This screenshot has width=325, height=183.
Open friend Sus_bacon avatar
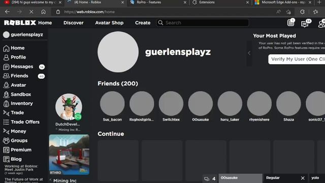(112, 103)
